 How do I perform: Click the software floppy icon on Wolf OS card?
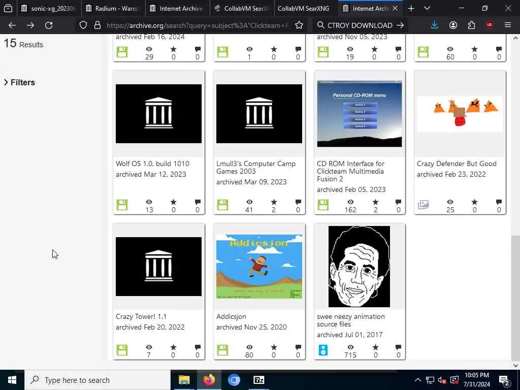[122, 205]
